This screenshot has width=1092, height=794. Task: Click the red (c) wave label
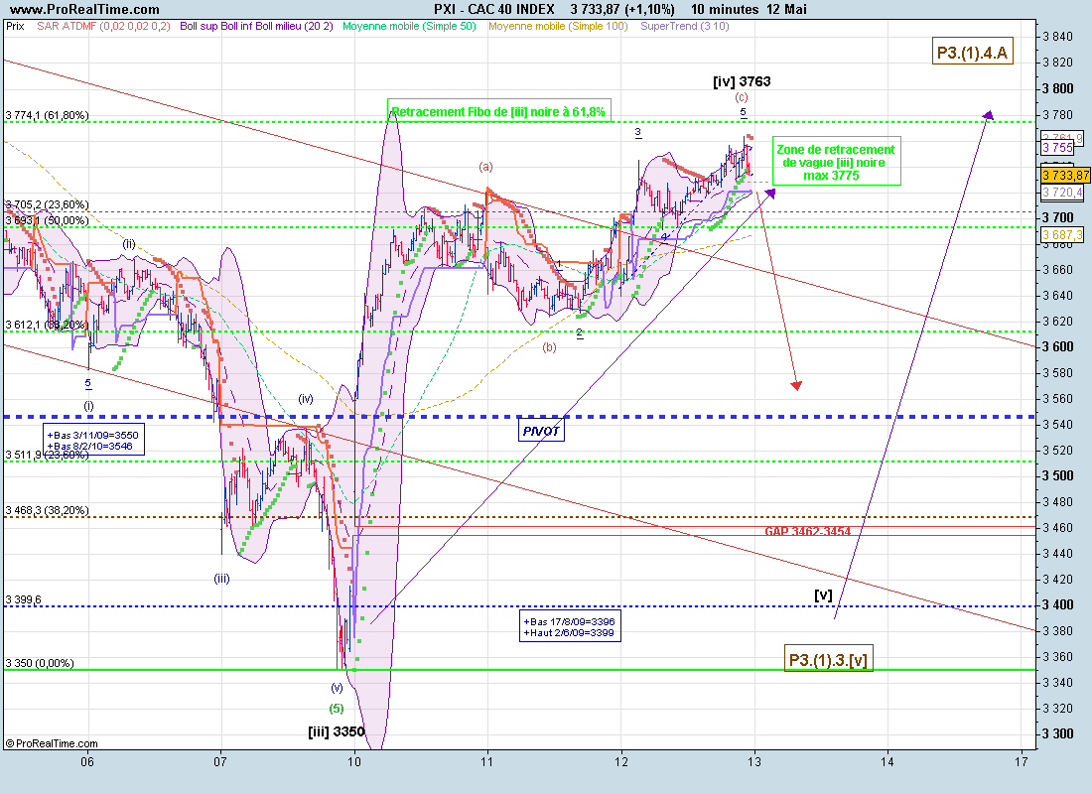click(742, 97)
